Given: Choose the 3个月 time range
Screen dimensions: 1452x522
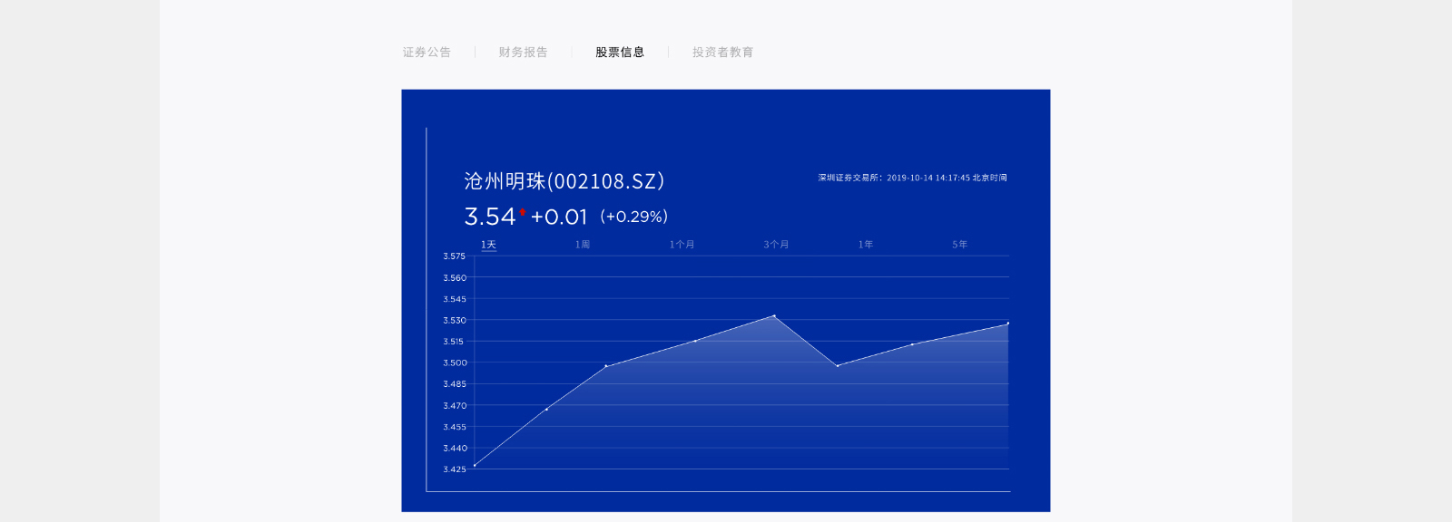Looking at the screenshot, I should (776, 245).
